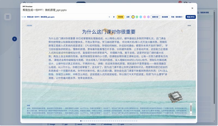Pick the light blue highlighter color

click(x=141, y=17)
